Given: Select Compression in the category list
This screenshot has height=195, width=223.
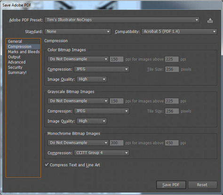Looking at the screenshot, I should tap(23, 47).
